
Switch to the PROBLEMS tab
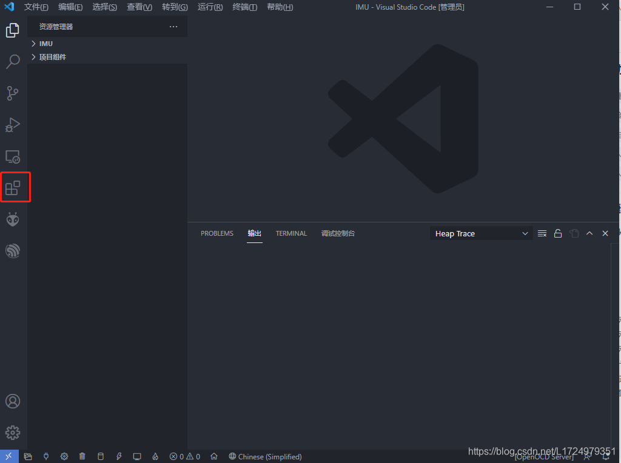click(x=217, y=233)
